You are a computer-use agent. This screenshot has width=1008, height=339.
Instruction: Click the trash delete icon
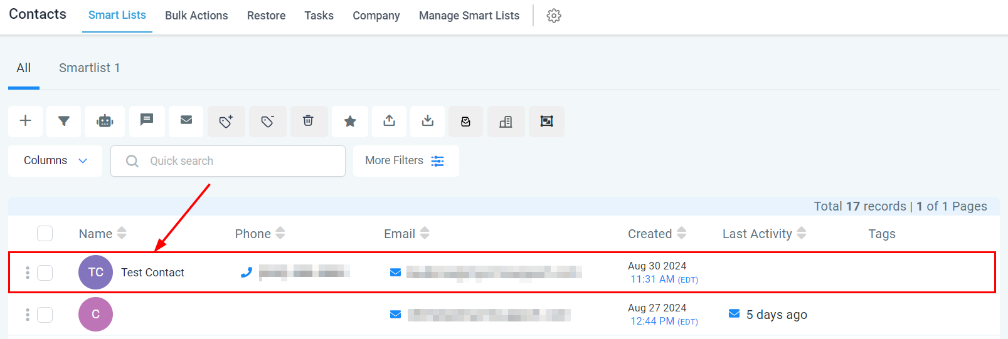pos(308,121)
